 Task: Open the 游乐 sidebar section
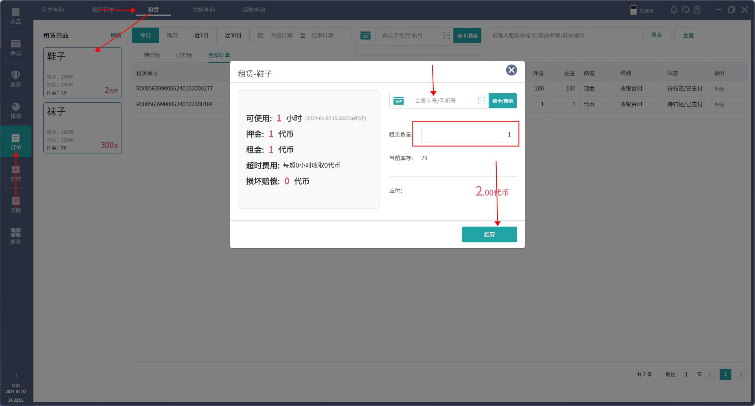16,79
